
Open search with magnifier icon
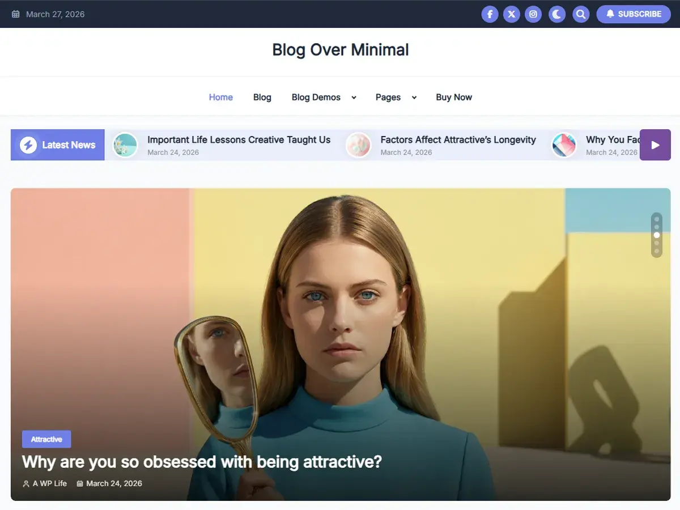(x=580, y=14)
